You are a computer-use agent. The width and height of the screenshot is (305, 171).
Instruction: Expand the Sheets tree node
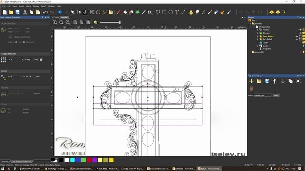(257, 46)
